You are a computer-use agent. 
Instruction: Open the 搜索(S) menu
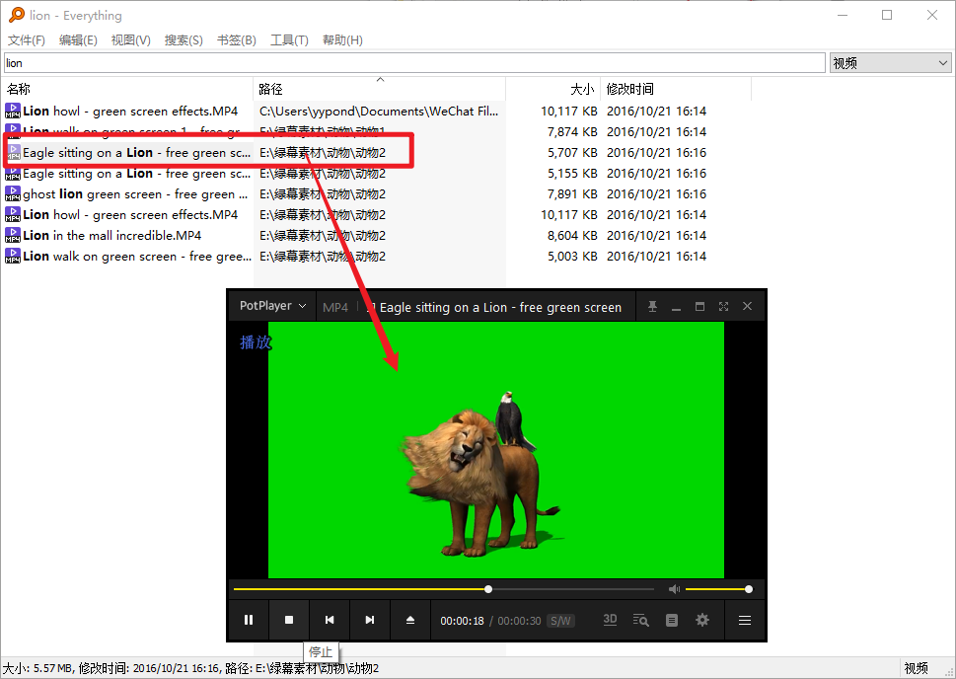pyautogui.click(x=184, y=40)
